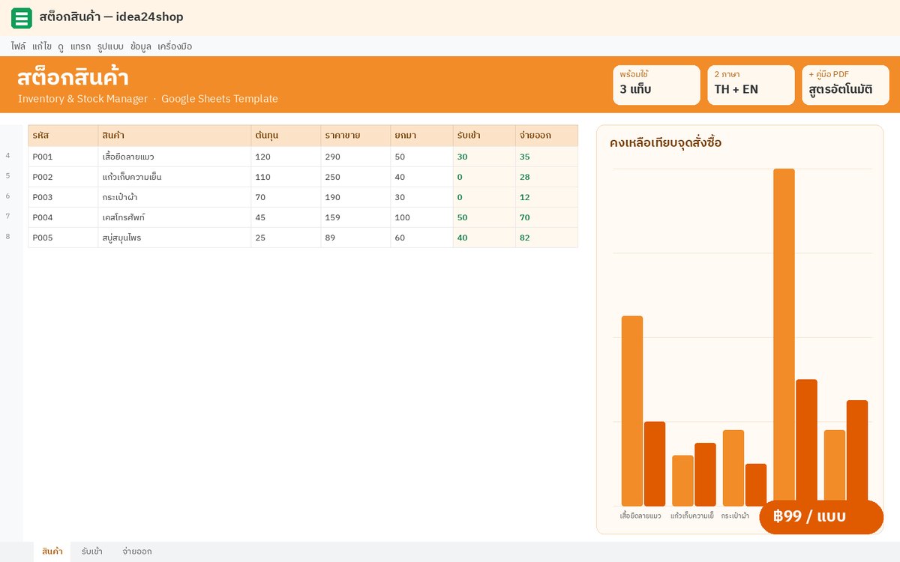This screenshot has width=900, height=562.
Task: Open the เครื่องมือ menu
Action: pos(175,46)
